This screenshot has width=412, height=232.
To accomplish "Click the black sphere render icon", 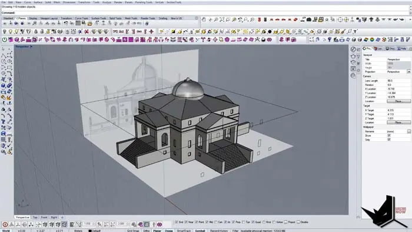I will pyautogui.click(x=270, y=32).
